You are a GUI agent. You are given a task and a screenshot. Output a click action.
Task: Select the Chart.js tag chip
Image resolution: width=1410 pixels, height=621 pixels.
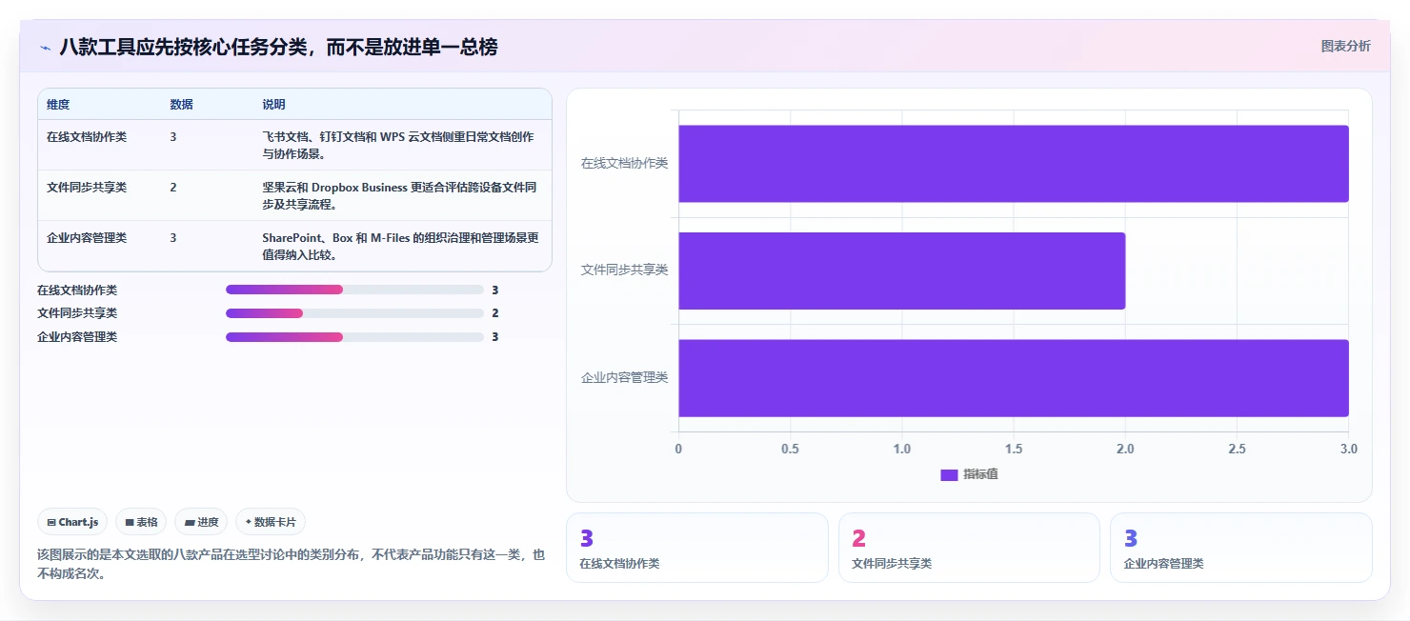pyautogui.click(x=72, y=522)
